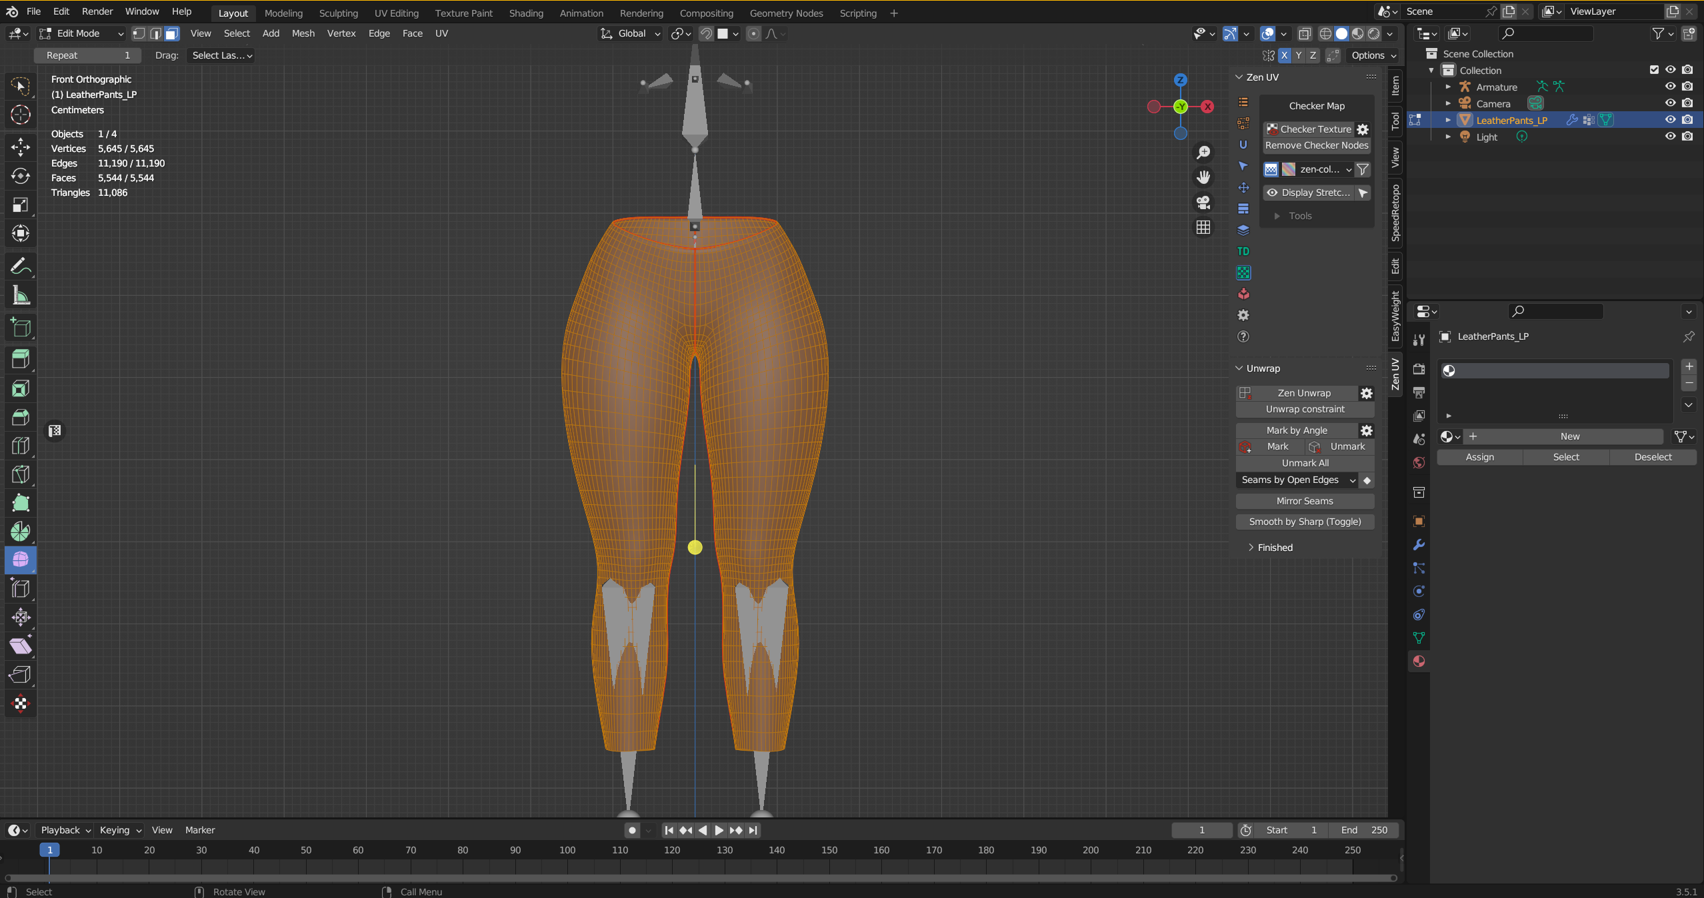The width and height of the screenshot is (1704, 898).
Task: Open the Mesh menu
Action: (x=303, y=33)
